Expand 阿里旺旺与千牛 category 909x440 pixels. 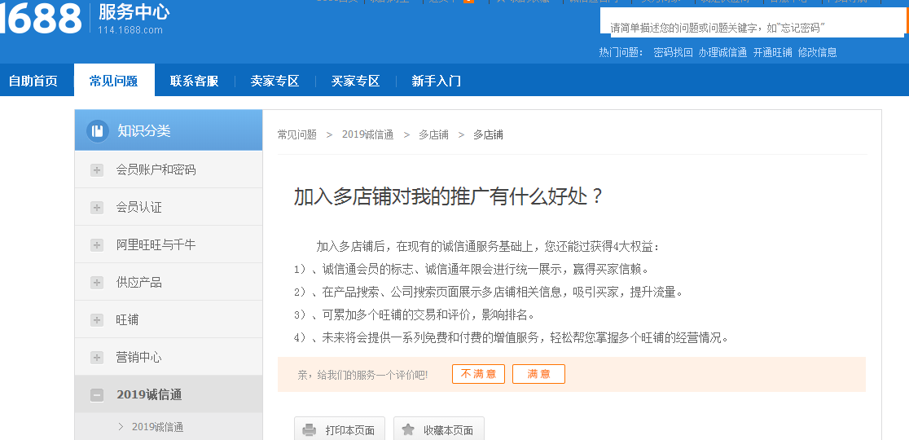97,245
